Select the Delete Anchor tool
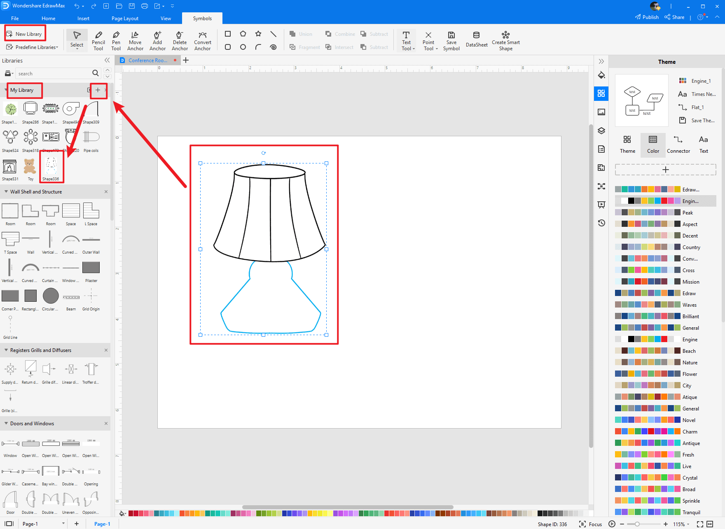This screenshot has width=725, height=529. coord(180,40)
